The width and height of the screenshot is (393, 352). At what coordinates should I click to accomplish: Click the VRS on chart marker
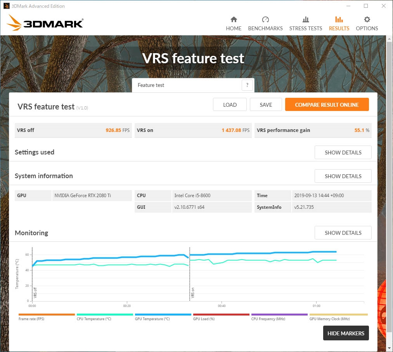192,293
